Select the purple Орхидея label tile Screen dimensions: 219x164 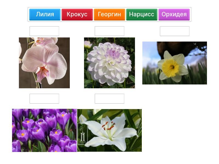(x=174, y=14)
